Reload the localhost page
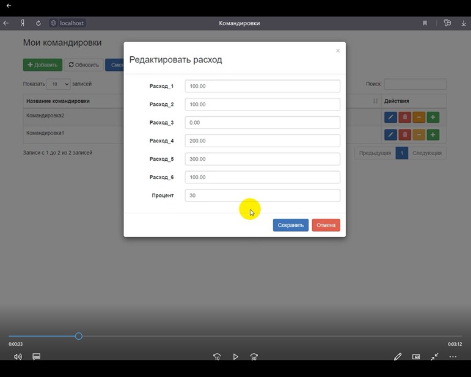471x377 pixels. [x=38, y=23]
